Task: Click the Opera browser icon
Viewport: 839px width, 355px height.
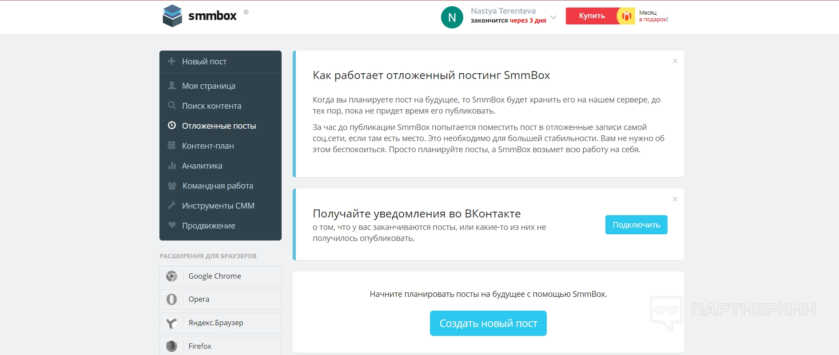Action: [x=172, y=300]
